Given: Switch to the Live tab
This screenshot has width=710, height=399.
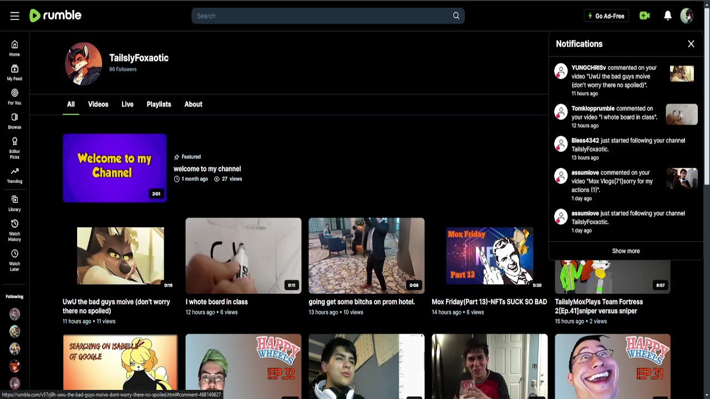Looking at the screenshot, I should 128,104.
